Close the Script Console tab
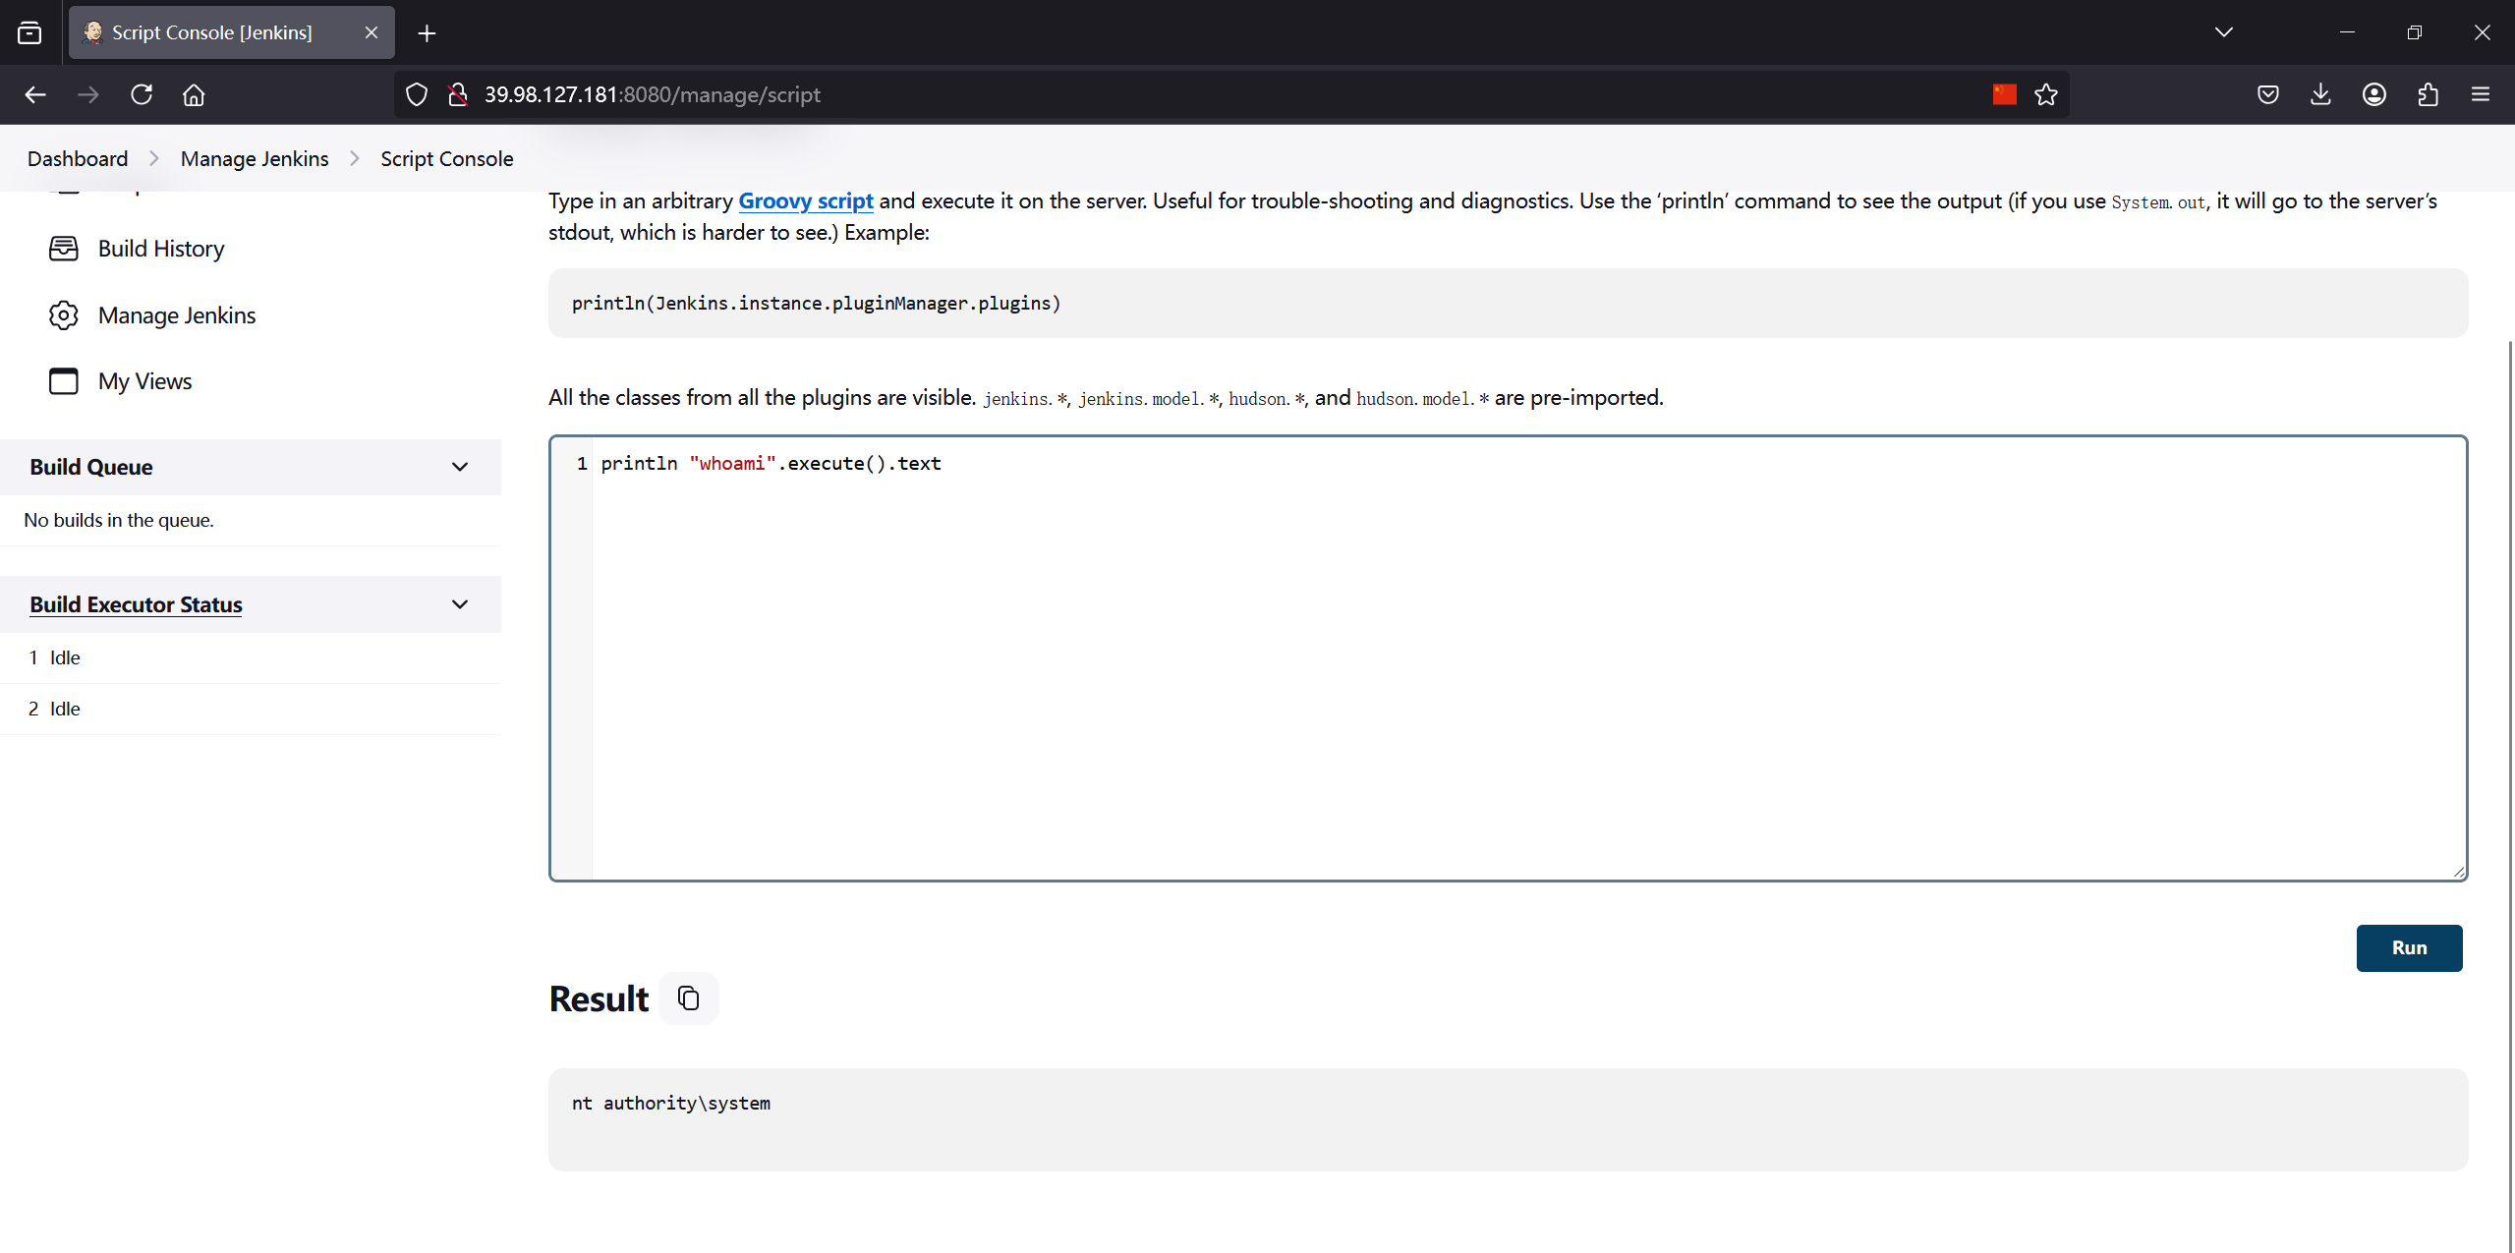Image resolution: width=2515 pixels, height=1253 pixels. tap(372, 32)
